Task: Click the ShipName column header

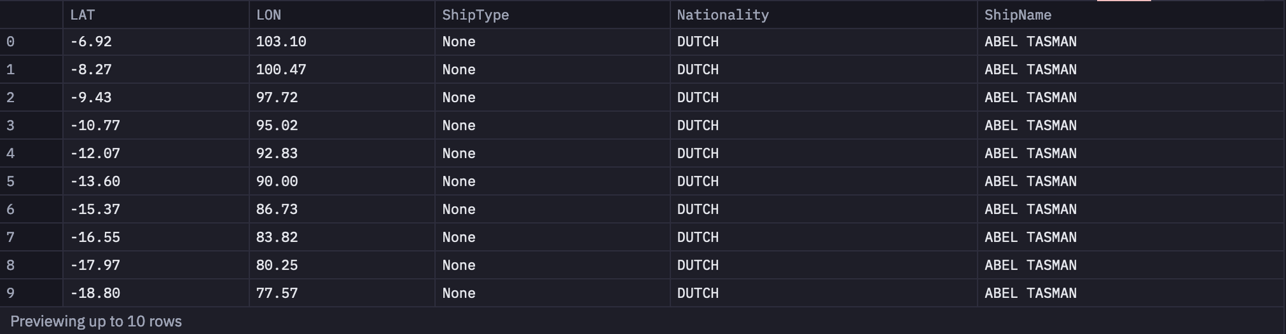Action: pyautogui.click(x=1131, y=15)
